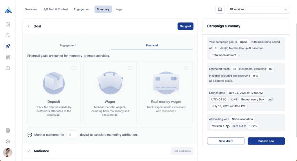Expand the Audience section chevron

coord(29,151)
